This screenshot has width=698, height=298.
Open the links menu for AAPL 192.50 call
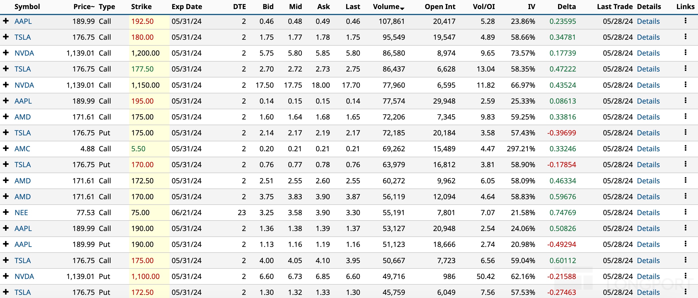point(685,21)
